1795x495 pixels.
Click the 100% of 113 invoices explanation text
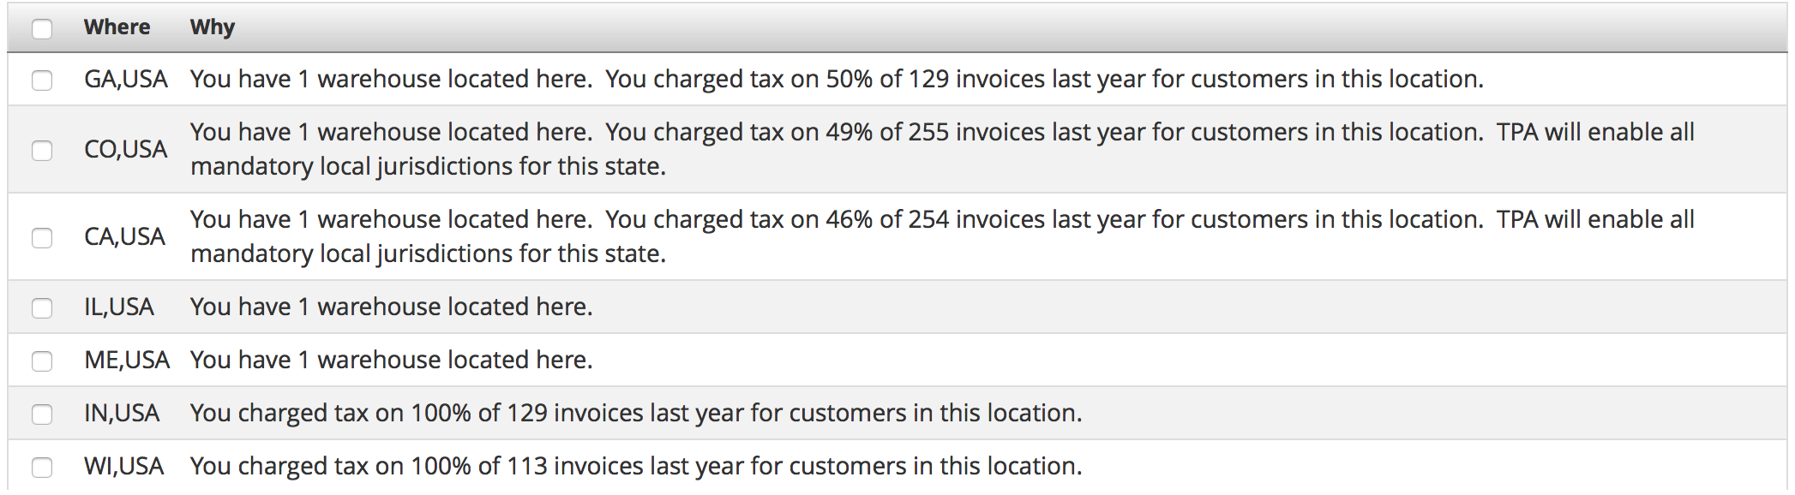tap(635, 467)
